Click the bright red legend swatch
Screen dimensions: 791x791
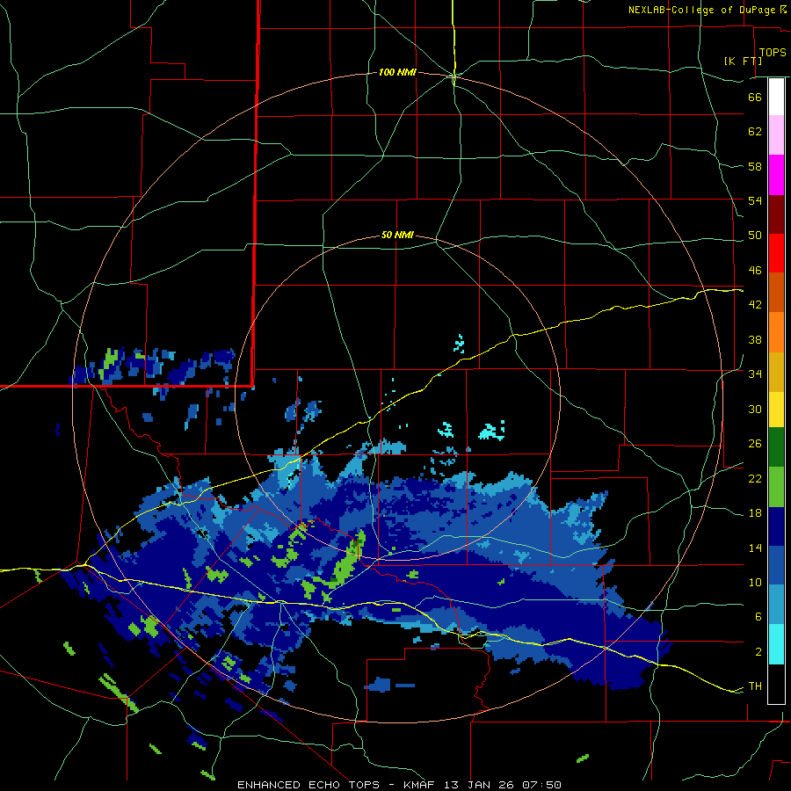coord(776,253)
